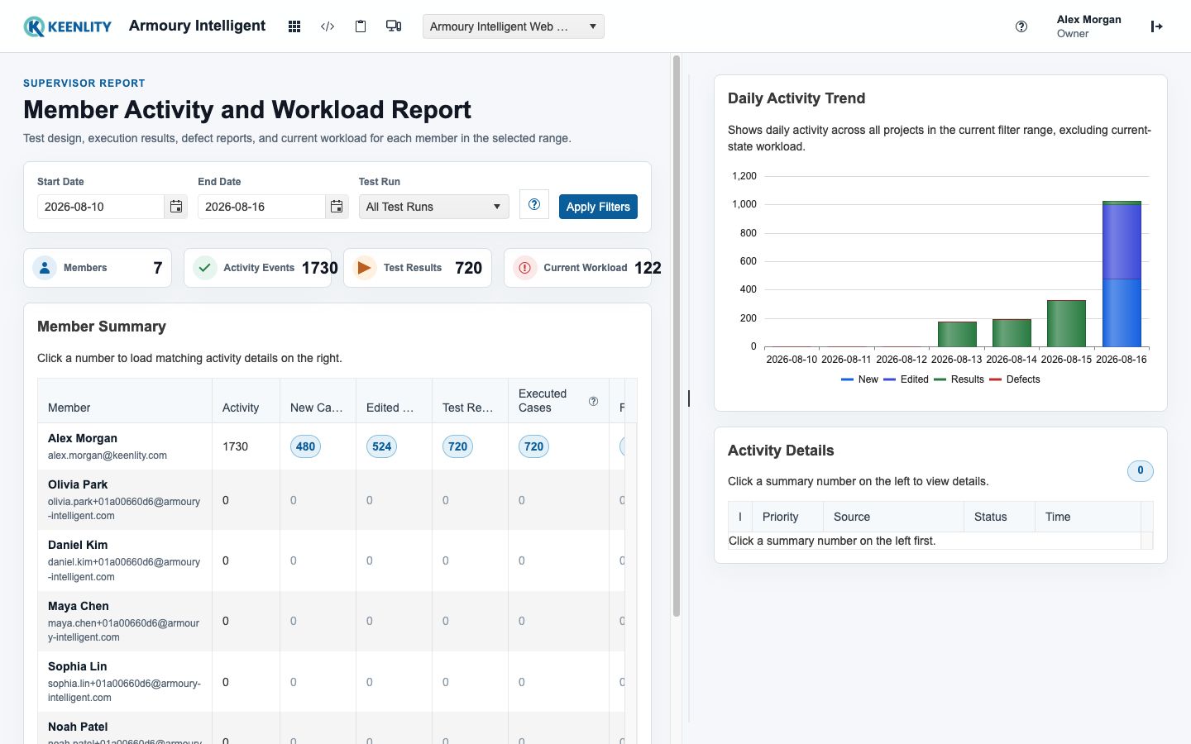This screenshot has width=1191, height=744.
Task: Click Daniel Kim member name
Action: coord(78,545)
